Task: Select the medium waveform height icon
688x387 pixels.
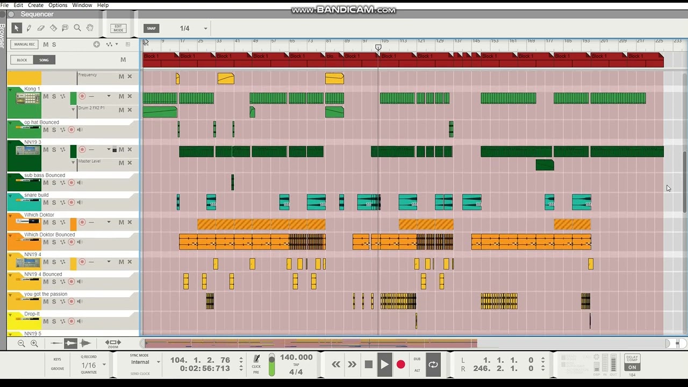Action: [70, 343]
